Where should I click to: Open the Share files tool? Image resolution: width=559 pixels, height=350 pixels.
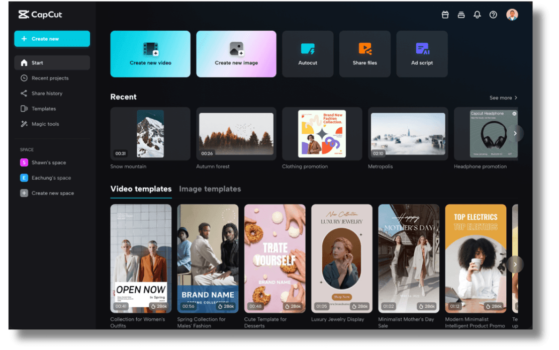tap(364, 54)
